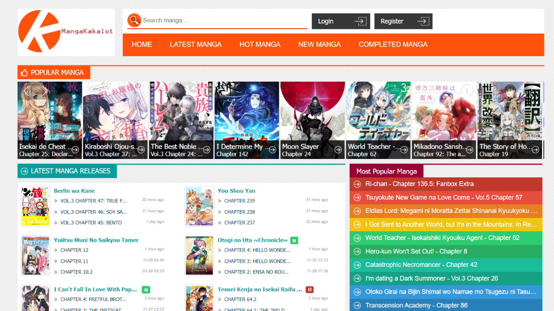Open Berlin wa Kane title link
The height and width of the screenshot is (311, 554).
click(x=74, y=191)
